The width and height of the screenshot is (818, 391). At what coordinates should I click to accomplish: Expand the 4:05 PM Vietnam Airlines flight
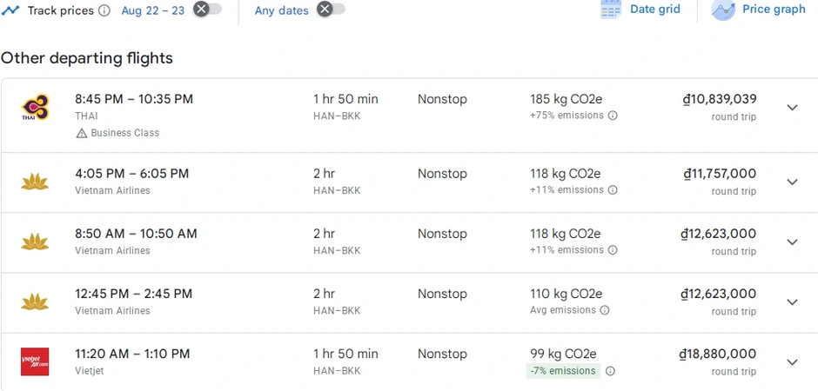tap(793, 182)
